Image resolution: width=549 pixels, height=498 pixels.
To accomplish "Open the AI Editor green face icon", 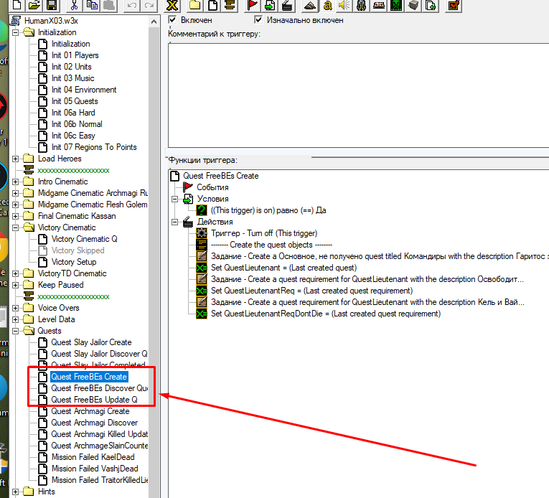I will coord(396,5).
